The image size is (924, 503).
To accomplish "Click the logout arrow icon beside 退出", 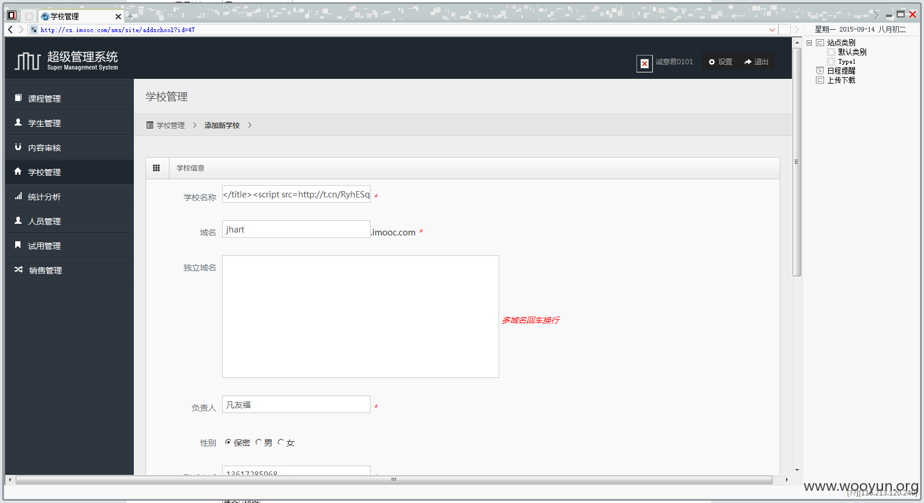I will (x=747, y=62).
